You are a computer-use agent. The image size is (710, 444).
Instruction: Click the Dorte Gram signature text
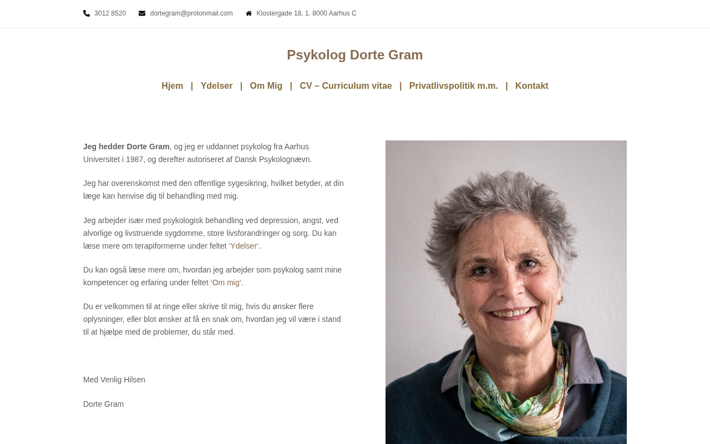(103, 404)
